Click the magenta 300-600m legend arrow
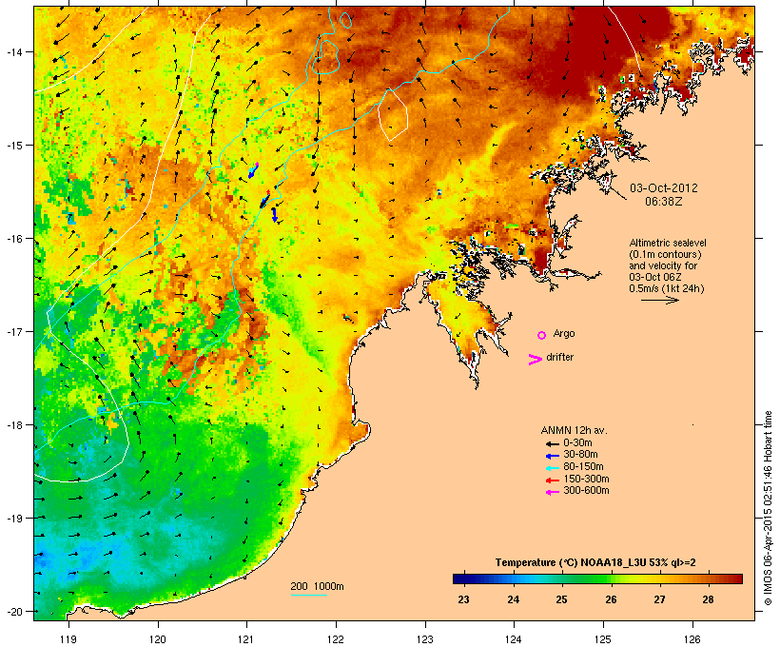The height and width of the screenshot is (647, 780). pos(552,492)
